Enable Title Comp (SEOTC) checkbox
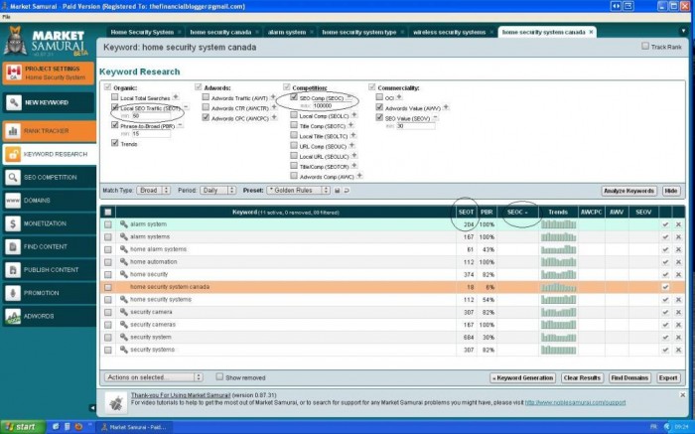695x434 pixels. [294, 125]
